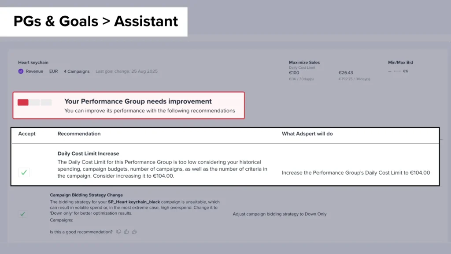
Task: Click the PGs & Goals Assistant breadcrumb title
Action: 95,21
